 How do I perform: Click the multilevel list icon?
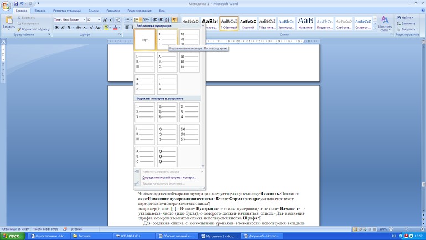(x=146, y=20)
